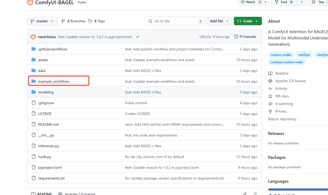Open the node.py file
This screenshot has width=328, height=195.
click(45, 157)
